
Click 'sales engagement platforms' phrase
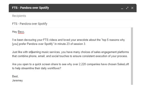click(111, 52)
